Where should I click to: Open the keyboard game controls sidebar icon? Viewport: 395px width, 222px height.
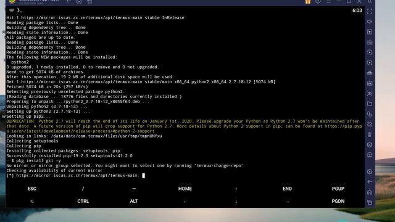point(370,42)
